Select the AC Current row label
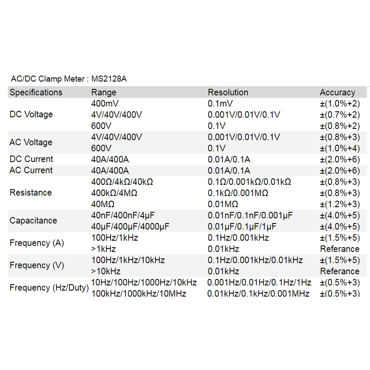The image size is (370, 370). tap(31, 170)
